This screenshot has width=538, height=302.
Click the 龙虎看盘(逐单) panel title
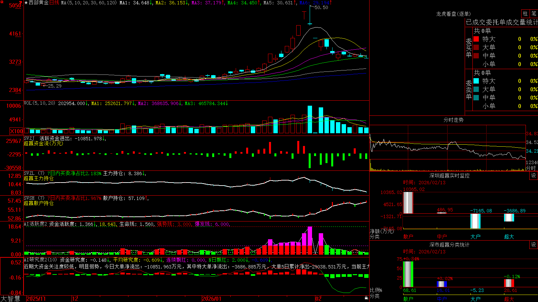click(454, 14)
